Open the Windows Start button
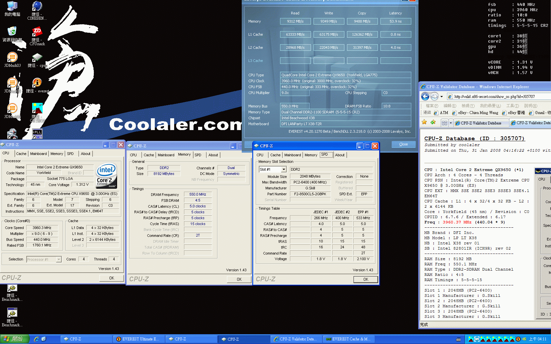Viewport: 551px width, 344px height. [15, 339]
